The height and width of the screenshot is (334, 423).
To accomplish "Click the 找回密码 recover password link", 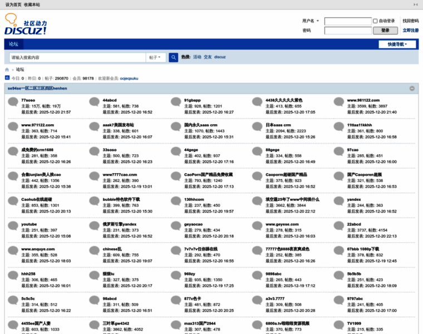I will coord(410,21).
